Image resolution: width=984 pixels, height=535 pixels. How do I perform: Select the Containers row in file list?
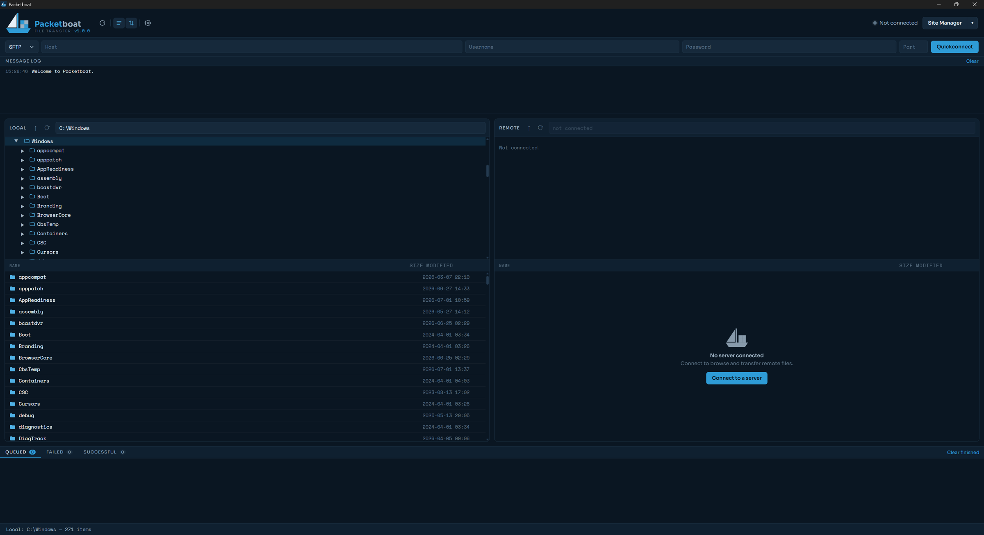pos(245,381)
